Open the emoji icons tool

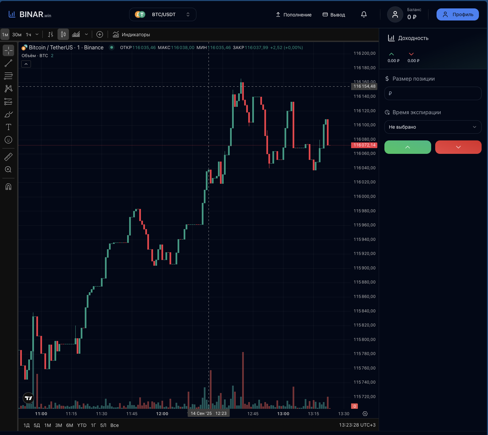click(x=8, y=140)
